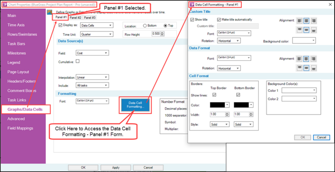Screen dimensions: 335x172
Task: Open the Custom Title Font dropdown
Action: click(x=234, y=33)
